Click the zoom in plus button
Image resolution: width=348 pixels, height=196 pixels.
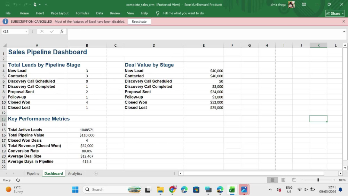(x=334, y=180)
